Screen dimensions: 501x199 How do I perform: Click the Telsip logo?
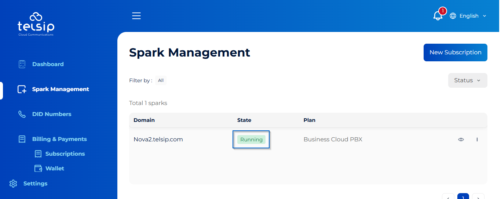pyautogui.click(x=36, y=24)
